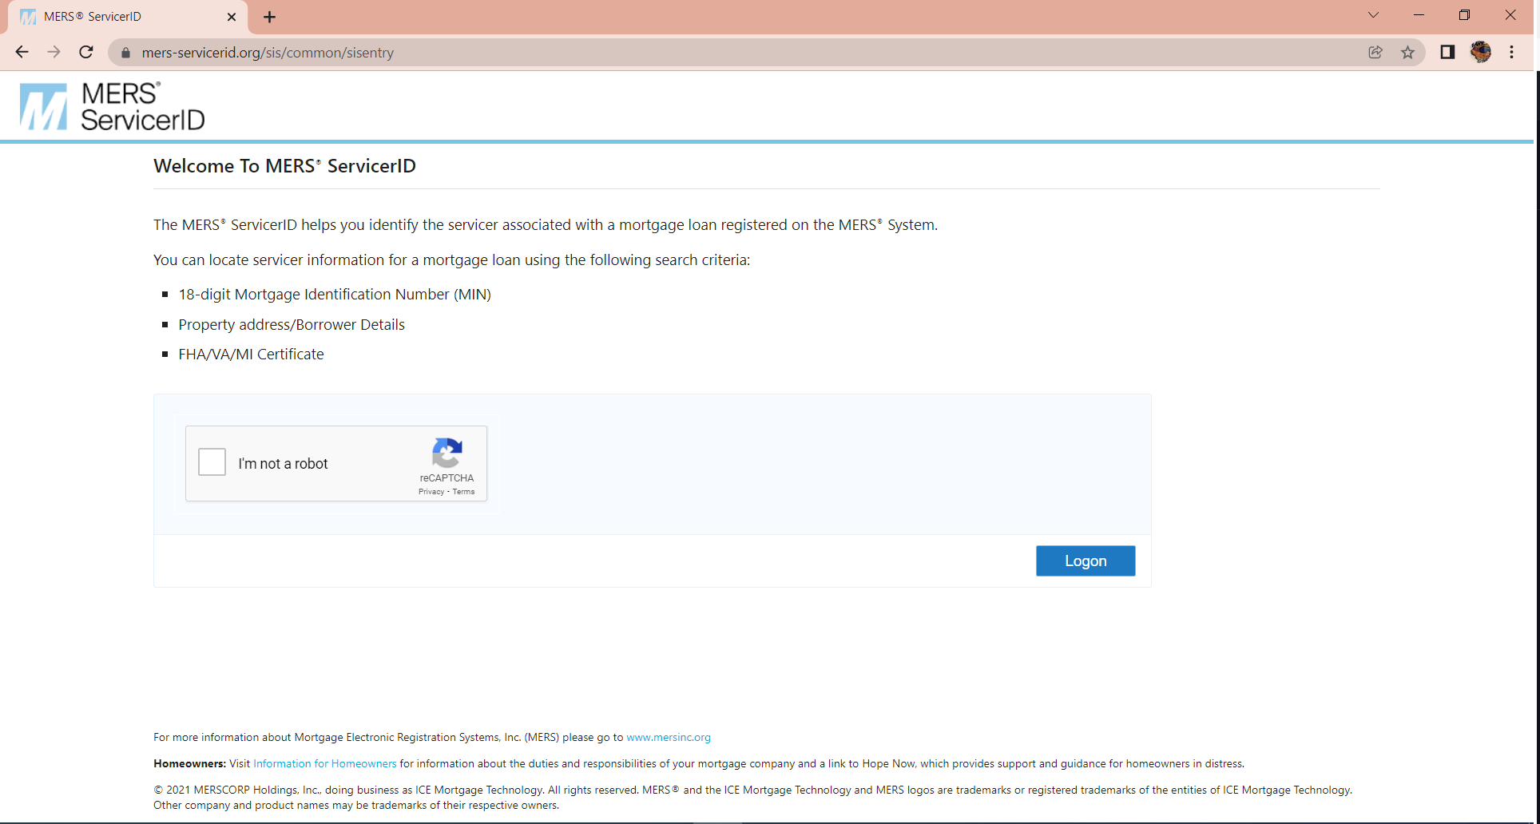
Task: Click the browser profile avatar icon
Action: (1482, 52)
